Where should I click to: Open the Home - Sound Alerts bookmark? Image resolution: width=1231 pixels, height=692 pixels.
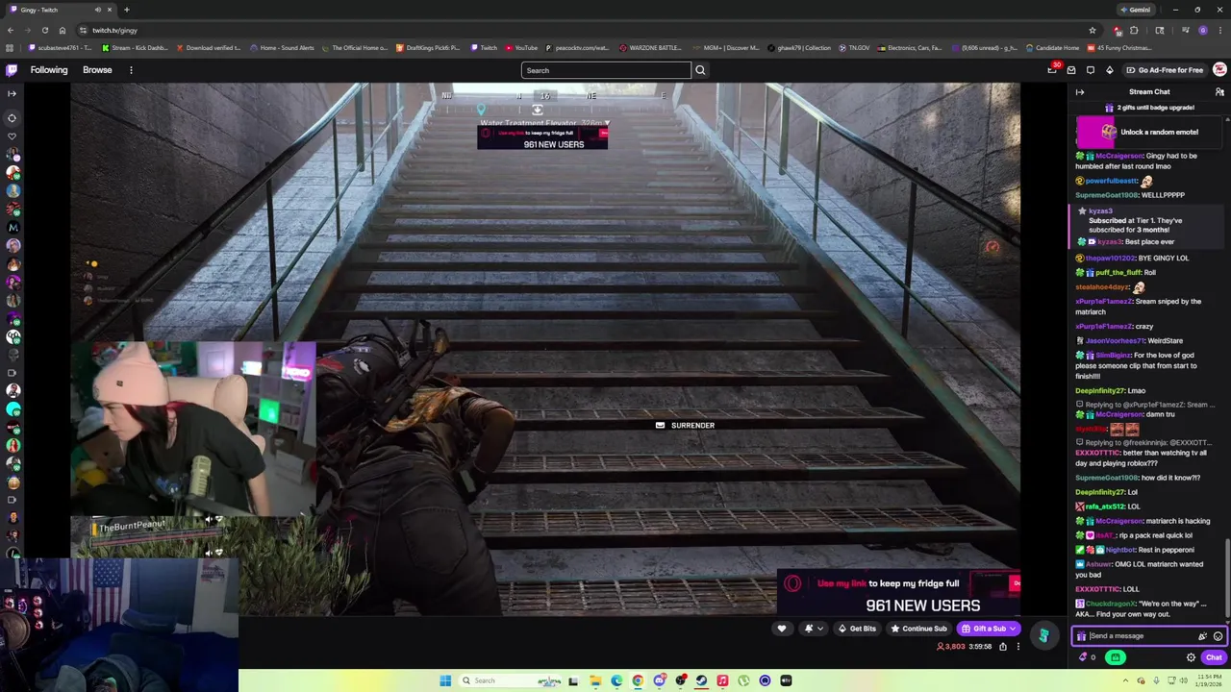click(x=282, y=47)
